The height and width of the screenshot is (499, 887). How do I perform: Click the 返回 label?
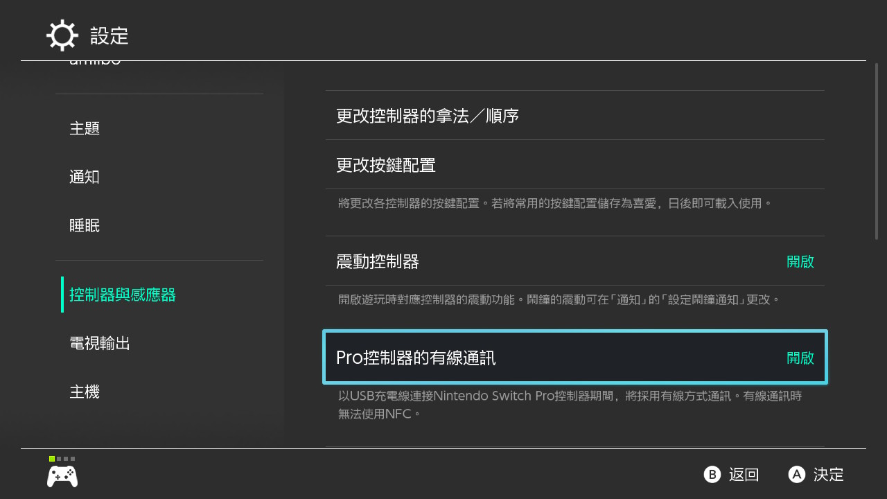744,475
